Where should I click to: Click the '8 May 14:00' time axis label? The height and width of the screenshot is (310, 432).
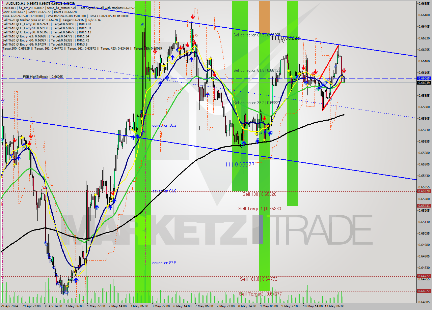click(247, 306)
